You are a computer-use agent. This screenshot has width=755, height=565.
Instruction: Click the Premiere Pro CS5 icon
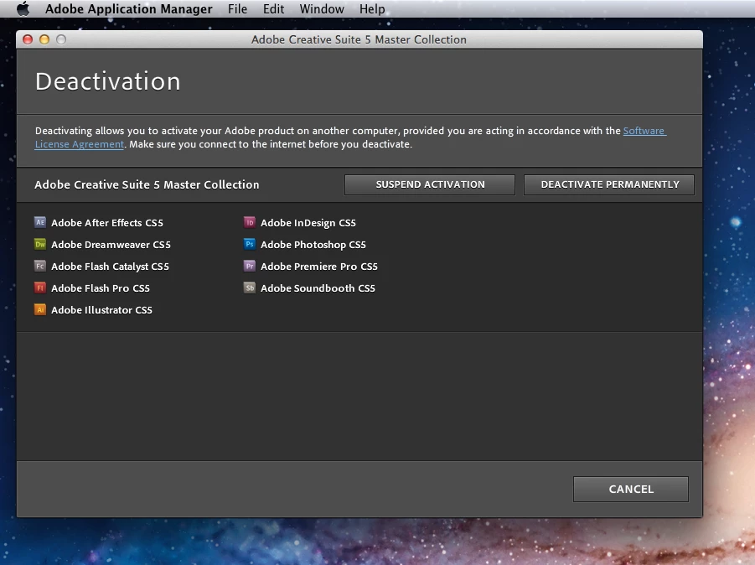(250, 266)
